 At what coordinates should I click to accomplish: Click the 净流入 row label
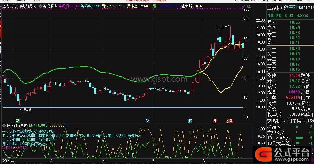pos(274,127)
